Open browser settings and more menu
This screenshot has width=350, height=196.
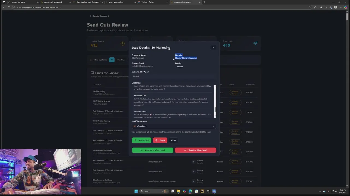tap(340, 7)
